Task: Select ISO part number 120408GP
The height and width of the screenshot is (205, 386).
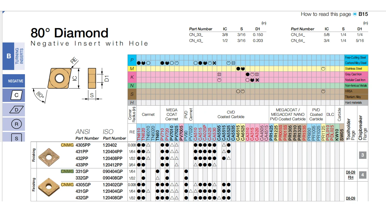Action: pos(113,198)
